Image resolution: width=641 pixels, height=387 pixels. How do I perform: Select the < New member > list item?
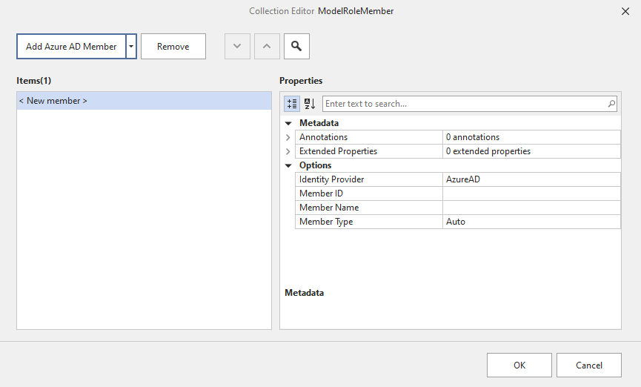click(x=144, y=101)
